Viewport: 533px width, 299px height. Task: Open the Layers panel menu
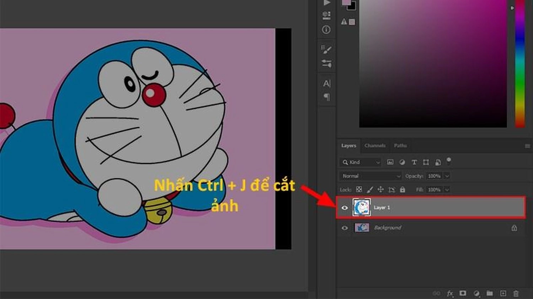[527, 146]
